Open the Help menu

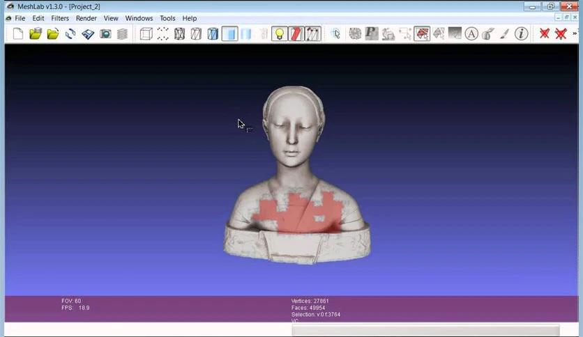[189, 18]
